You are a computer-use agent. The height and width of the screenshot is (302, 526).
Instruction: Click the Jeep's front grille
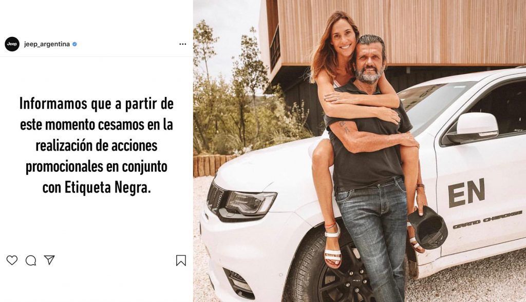(x=215, y=198)
